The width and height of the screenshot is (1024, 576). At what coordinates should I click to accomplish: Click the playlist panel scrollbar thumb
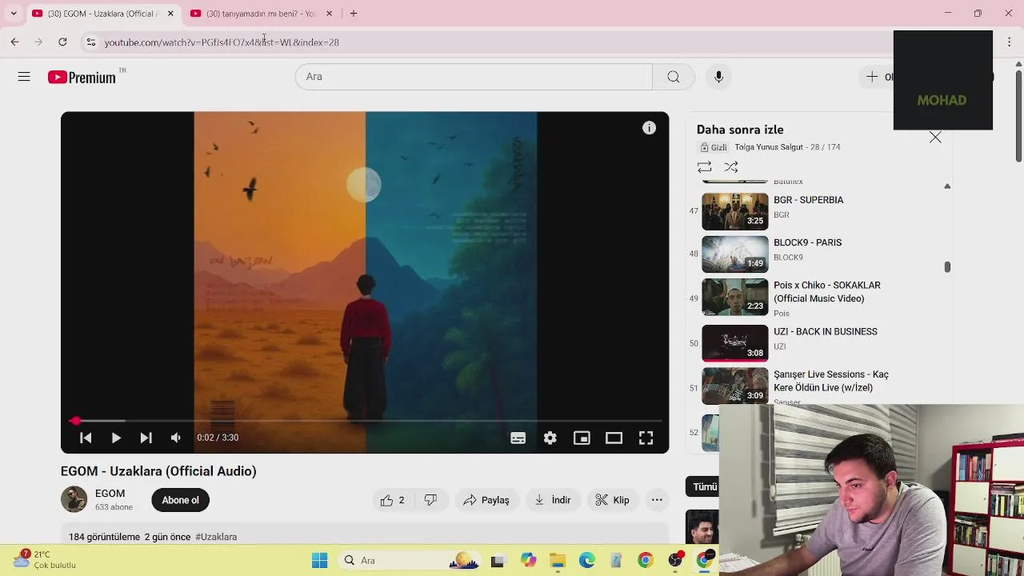[947, 266]
